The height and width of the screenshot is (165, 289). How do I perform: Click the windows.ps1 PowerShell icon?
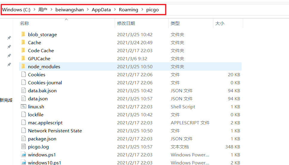tap(24, 155)
